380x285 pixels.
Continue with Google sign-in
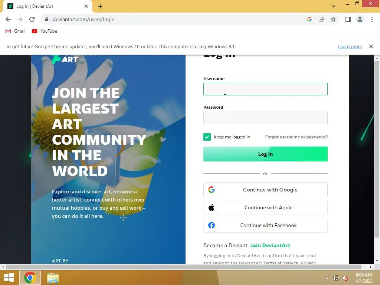pyautogui.click(x=265, y=190)
